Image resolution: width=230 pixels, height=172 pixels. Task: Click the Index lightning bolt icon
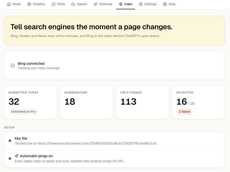click(x=121, y=4)
